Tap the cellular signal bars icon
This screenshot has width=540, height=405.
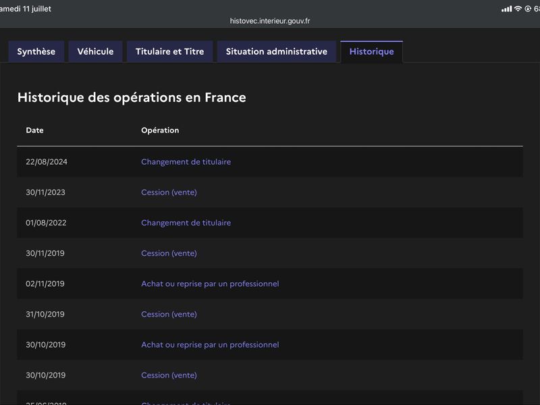pos(507,9)
